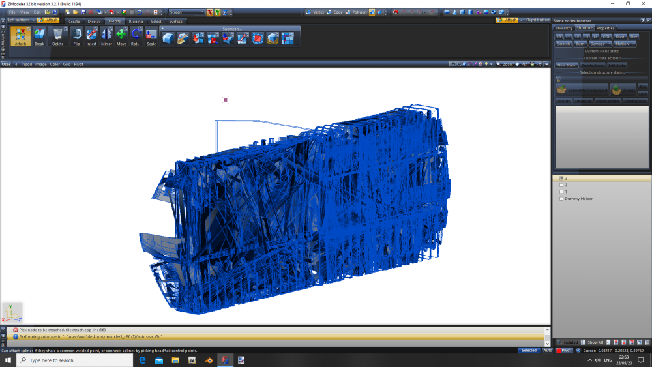The width and height of the screenshot is (652, 367).
Task: Open the Screen coordinate system dropdown
Action: coord(186,12)
